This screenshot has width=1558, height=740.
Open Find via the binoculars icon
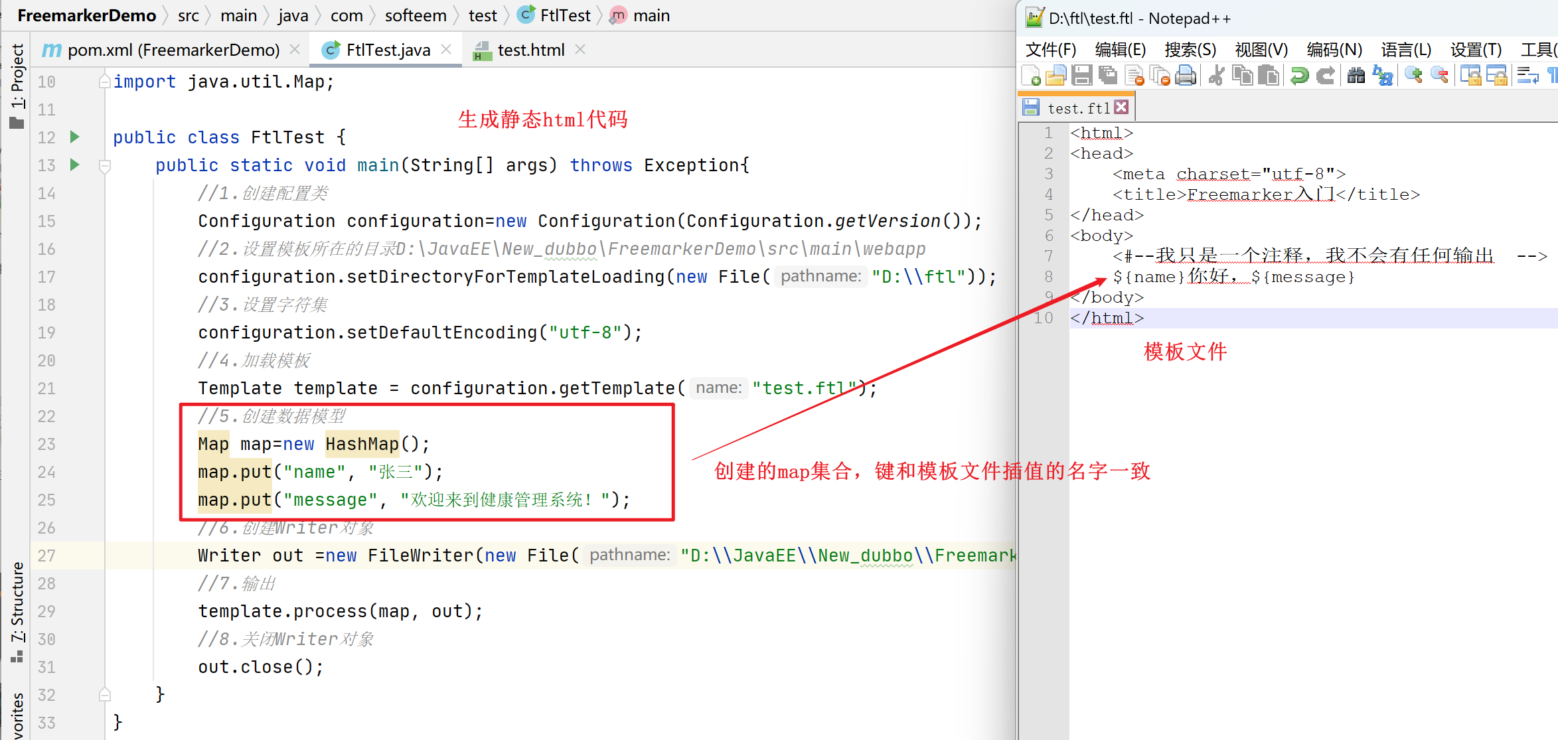pos(1356,75)
